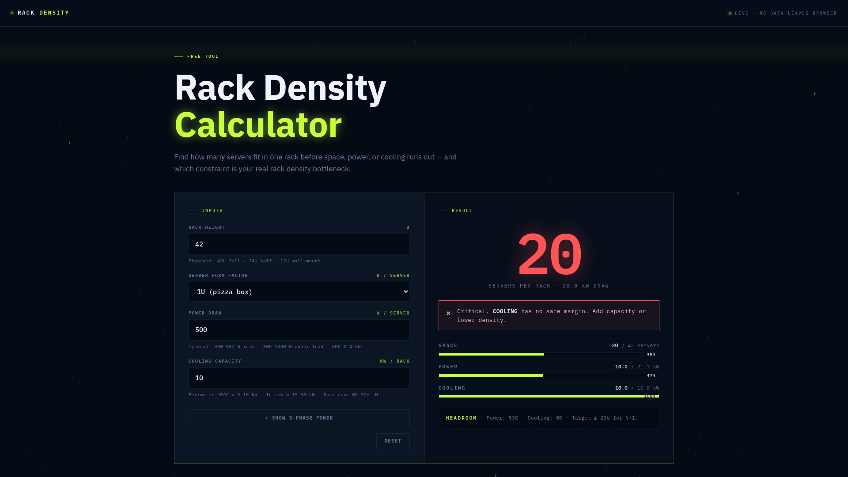Click the 'W / SERVER' unit label

tap(393, 313)
